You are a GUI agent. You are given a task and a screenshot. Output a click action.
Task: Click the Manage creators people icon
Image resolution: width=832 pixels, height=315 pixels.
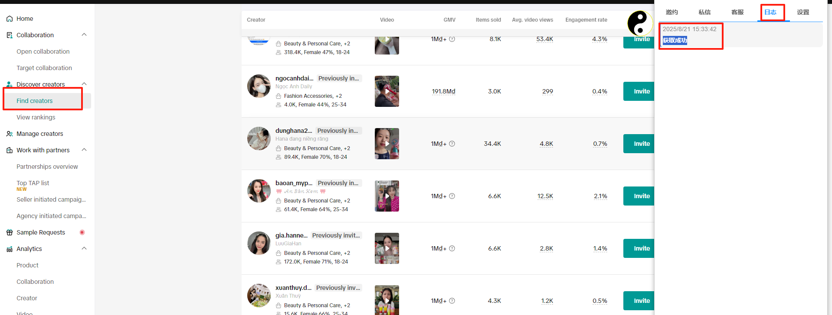10,134
